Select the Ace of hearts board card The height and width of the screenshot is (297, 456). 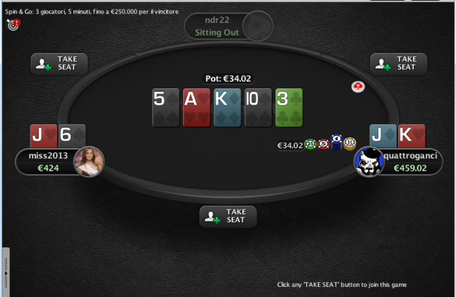click(197, 107)
